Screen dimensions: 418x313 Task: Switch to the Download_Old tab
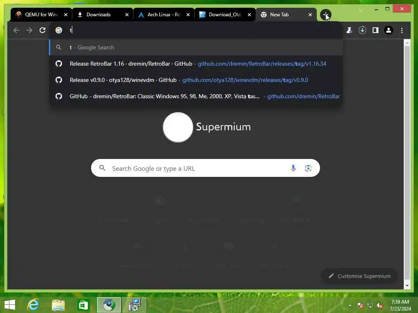pos(225,15)
